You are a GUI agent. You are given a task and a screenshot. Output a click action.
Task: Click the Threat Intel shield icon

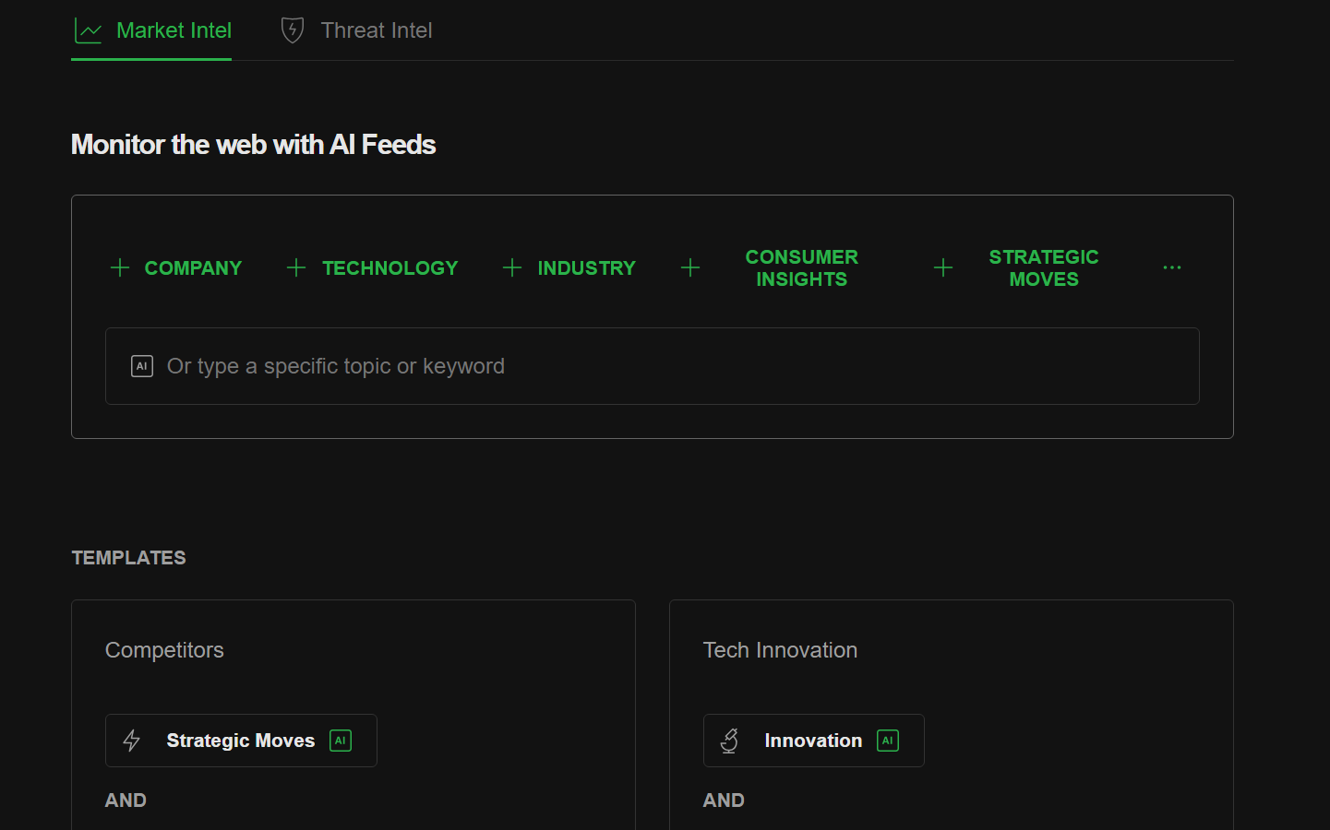point(293,30)
